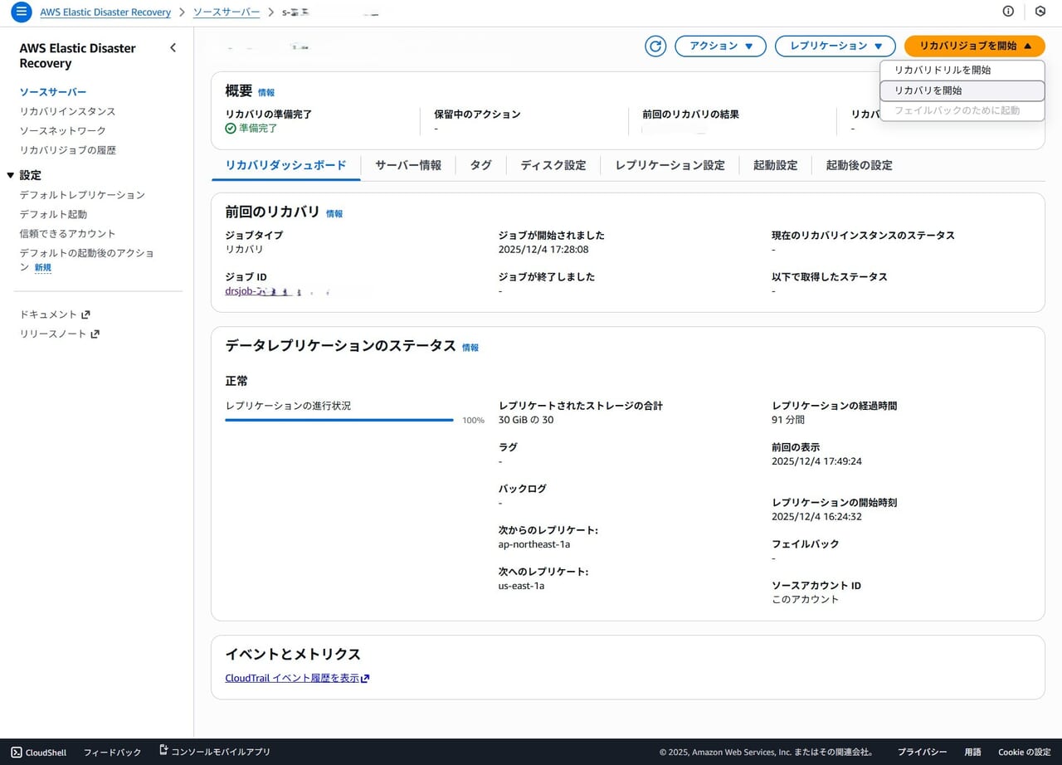Switch to the サーバー情報 tab

tap(408, 165)
